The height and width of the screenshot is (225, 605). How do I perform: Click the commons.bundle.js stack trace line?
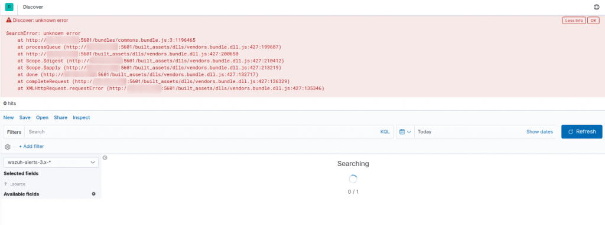coord(106,41)
